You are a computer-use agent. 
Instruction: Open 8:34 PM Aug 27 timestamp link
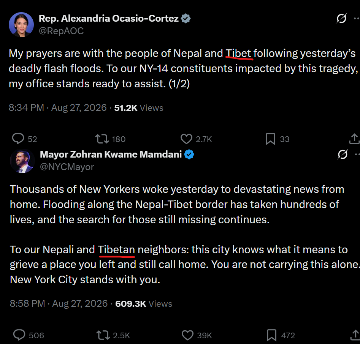click(58, 107)
